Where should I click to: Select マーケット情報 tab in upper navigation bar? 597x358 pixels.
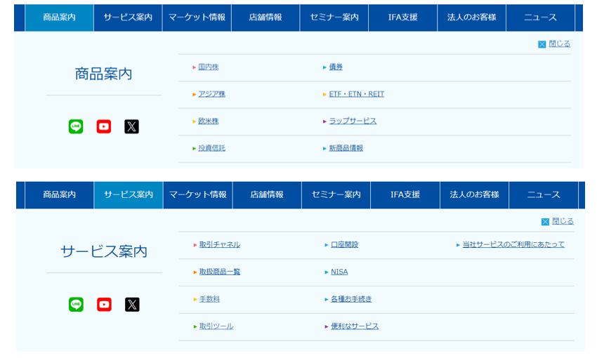[197, 18]
